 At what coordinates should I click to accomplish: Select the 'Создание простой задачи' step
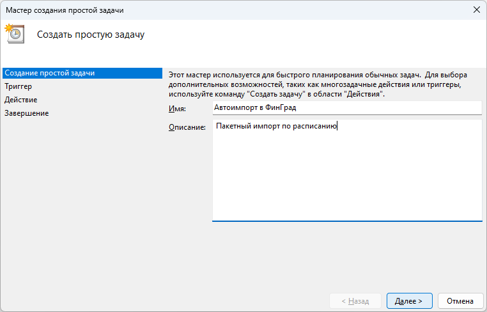pos(50,73)
